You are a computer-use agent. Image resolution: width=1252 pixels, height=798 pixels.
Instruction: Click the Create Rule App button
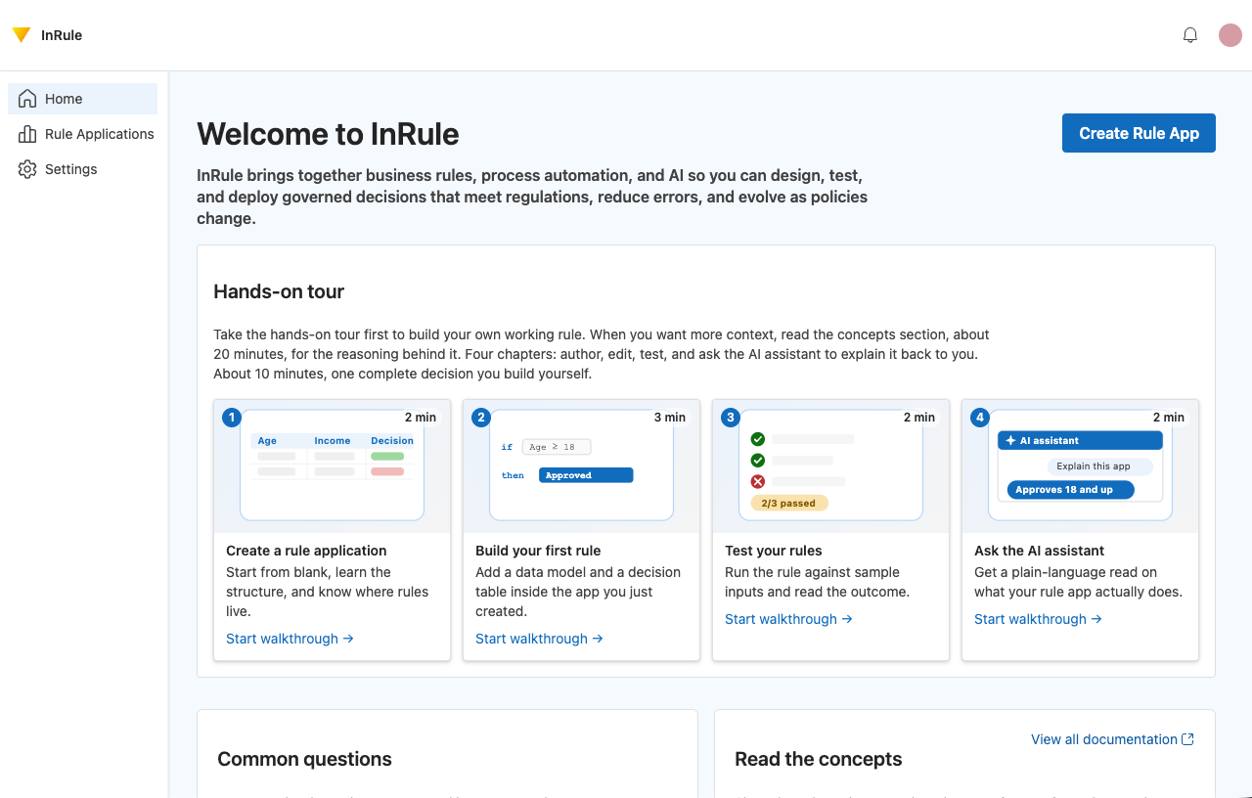pyautogui.click(x=1139, y=133)
